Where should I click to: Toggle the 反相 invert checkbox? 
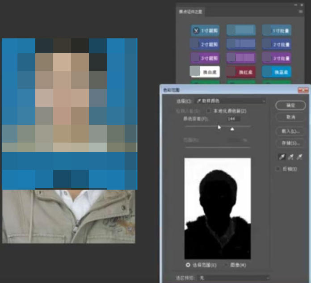pyautogui.click(x=278, y=169)
